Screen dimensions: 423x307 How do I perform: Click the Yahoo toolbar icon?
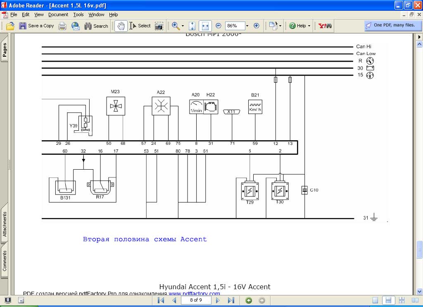325,26
